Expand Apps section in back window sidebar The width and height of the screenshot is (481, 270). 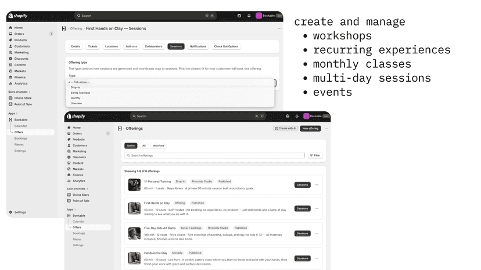(13, 114)
